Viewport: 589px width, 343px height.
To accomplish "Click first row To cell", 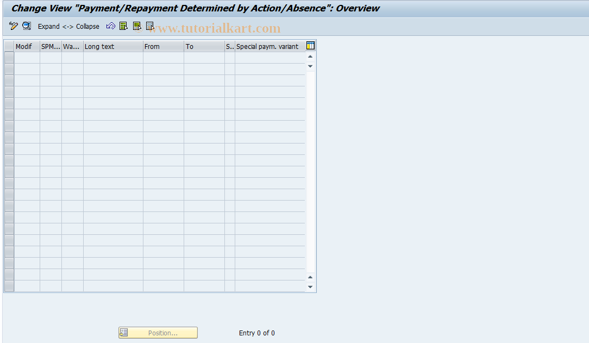I will tap(204, 58).
